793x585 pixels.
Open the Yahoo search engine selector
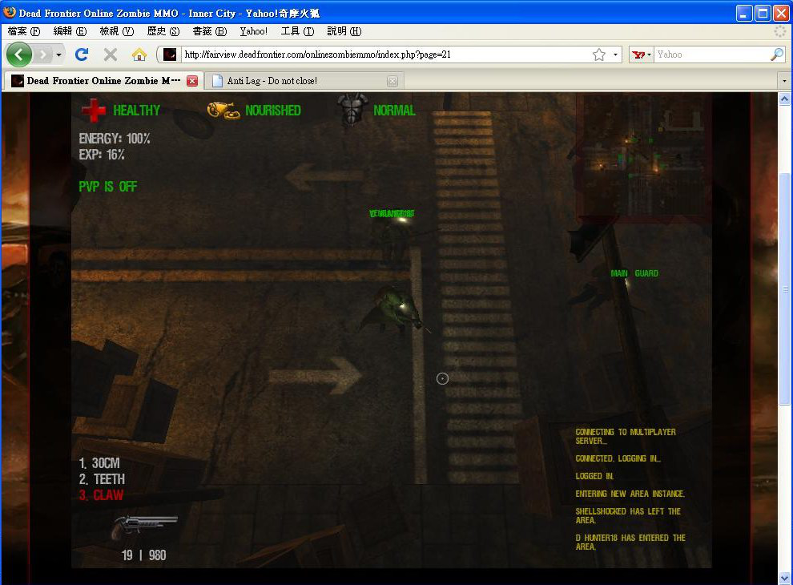tap(642, 54)
